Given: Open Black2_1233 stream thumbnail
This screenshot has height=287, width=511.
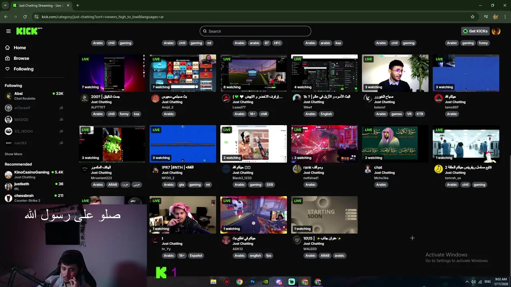Looking at the screenshot, I should tap(254, 144).
